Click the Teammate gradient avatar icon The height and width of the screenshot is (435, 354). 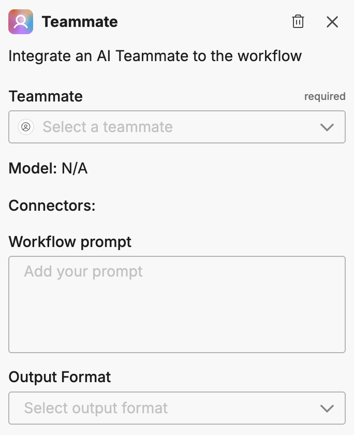tap(20, 22)
